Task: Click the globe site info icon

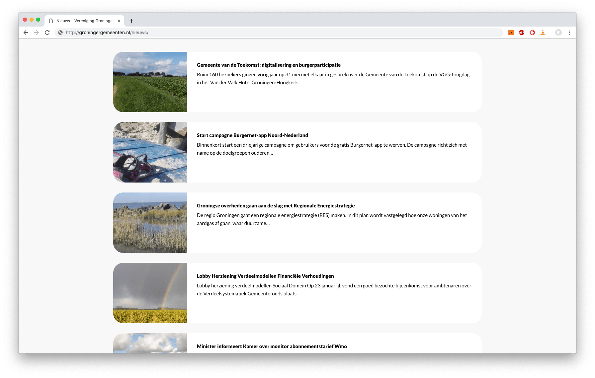Action: (x=60, y=33)
